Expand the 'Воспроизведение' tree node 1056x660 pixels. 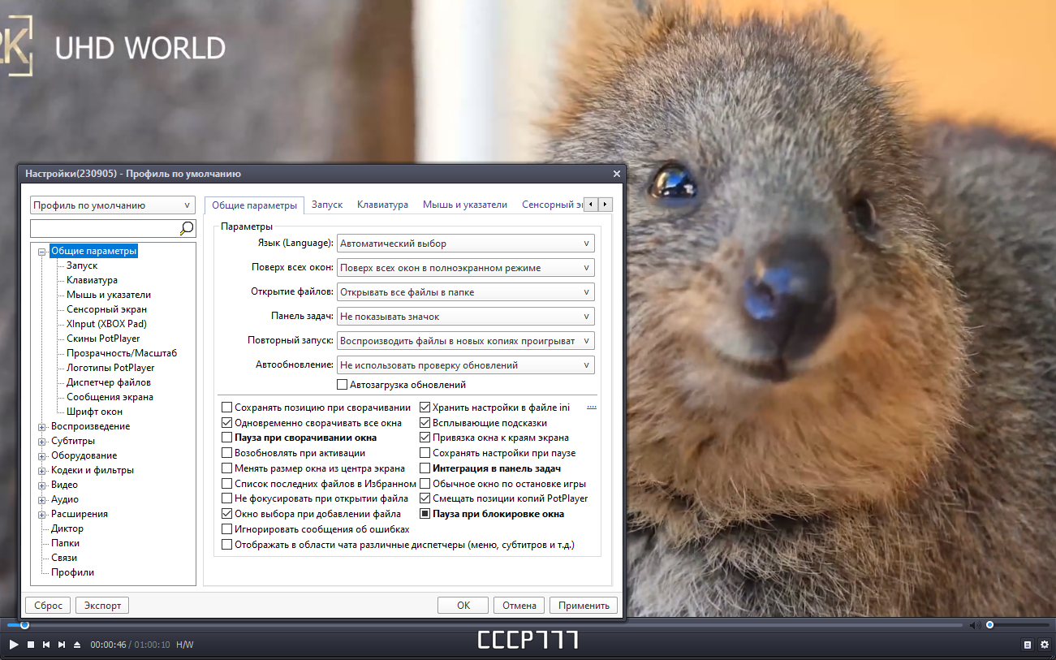pyautogui.click(x=42, y=426)
